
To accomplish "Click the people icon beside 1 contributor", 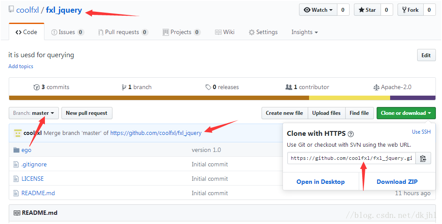I will click(289, 87).
